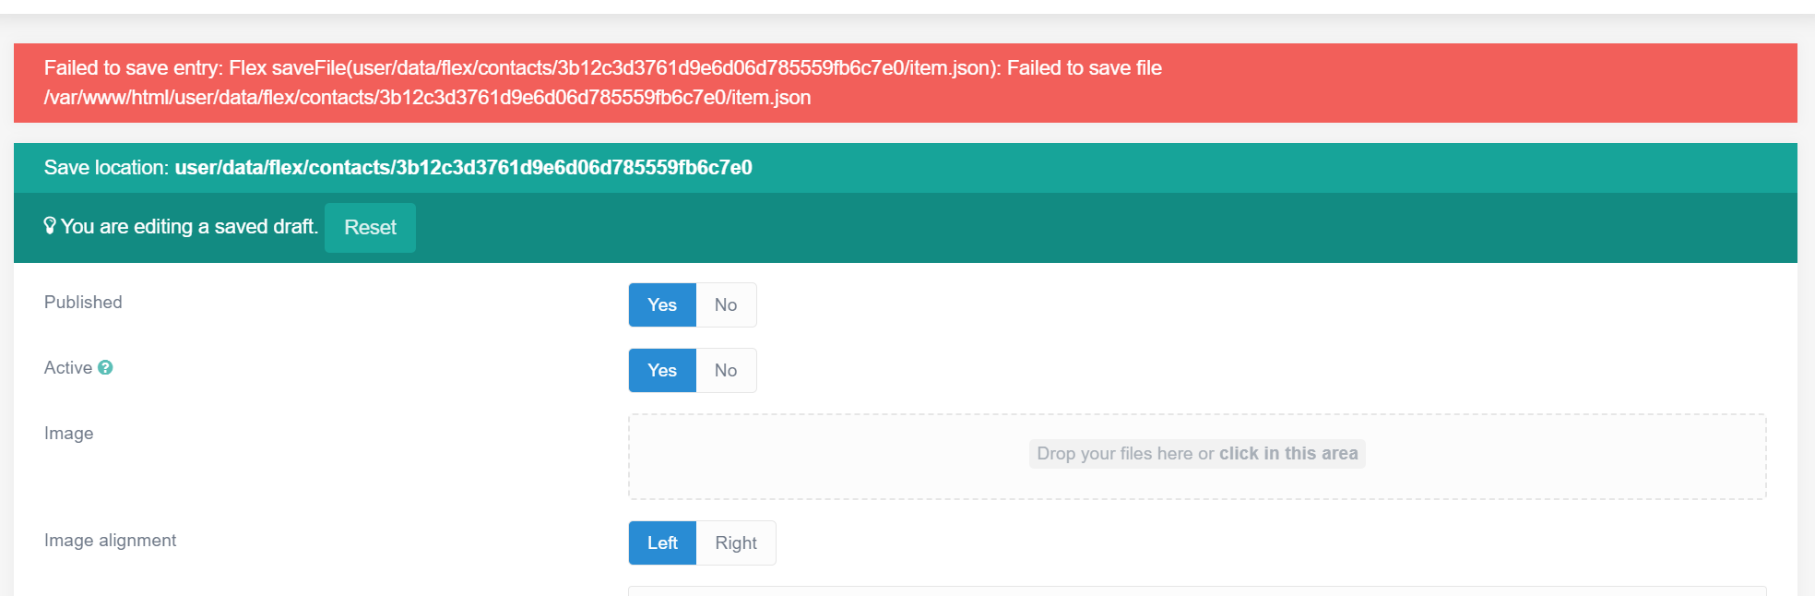Set Published to No
The image size is (1815, 596).
[726, 304]
